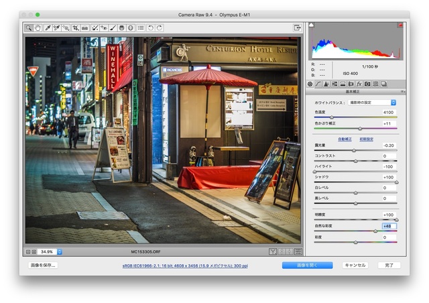Rotate image clockwise
The height and width of the screenshot is (303, 429).
(x=160, y=27)
